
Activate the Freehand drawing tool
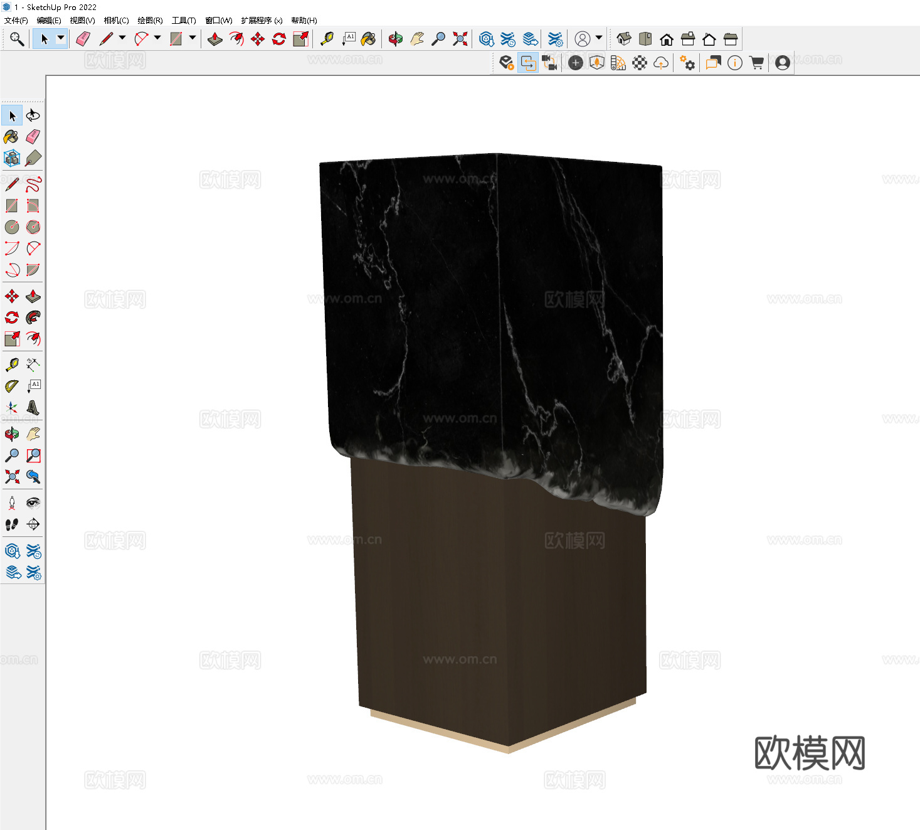pos(33,184)
